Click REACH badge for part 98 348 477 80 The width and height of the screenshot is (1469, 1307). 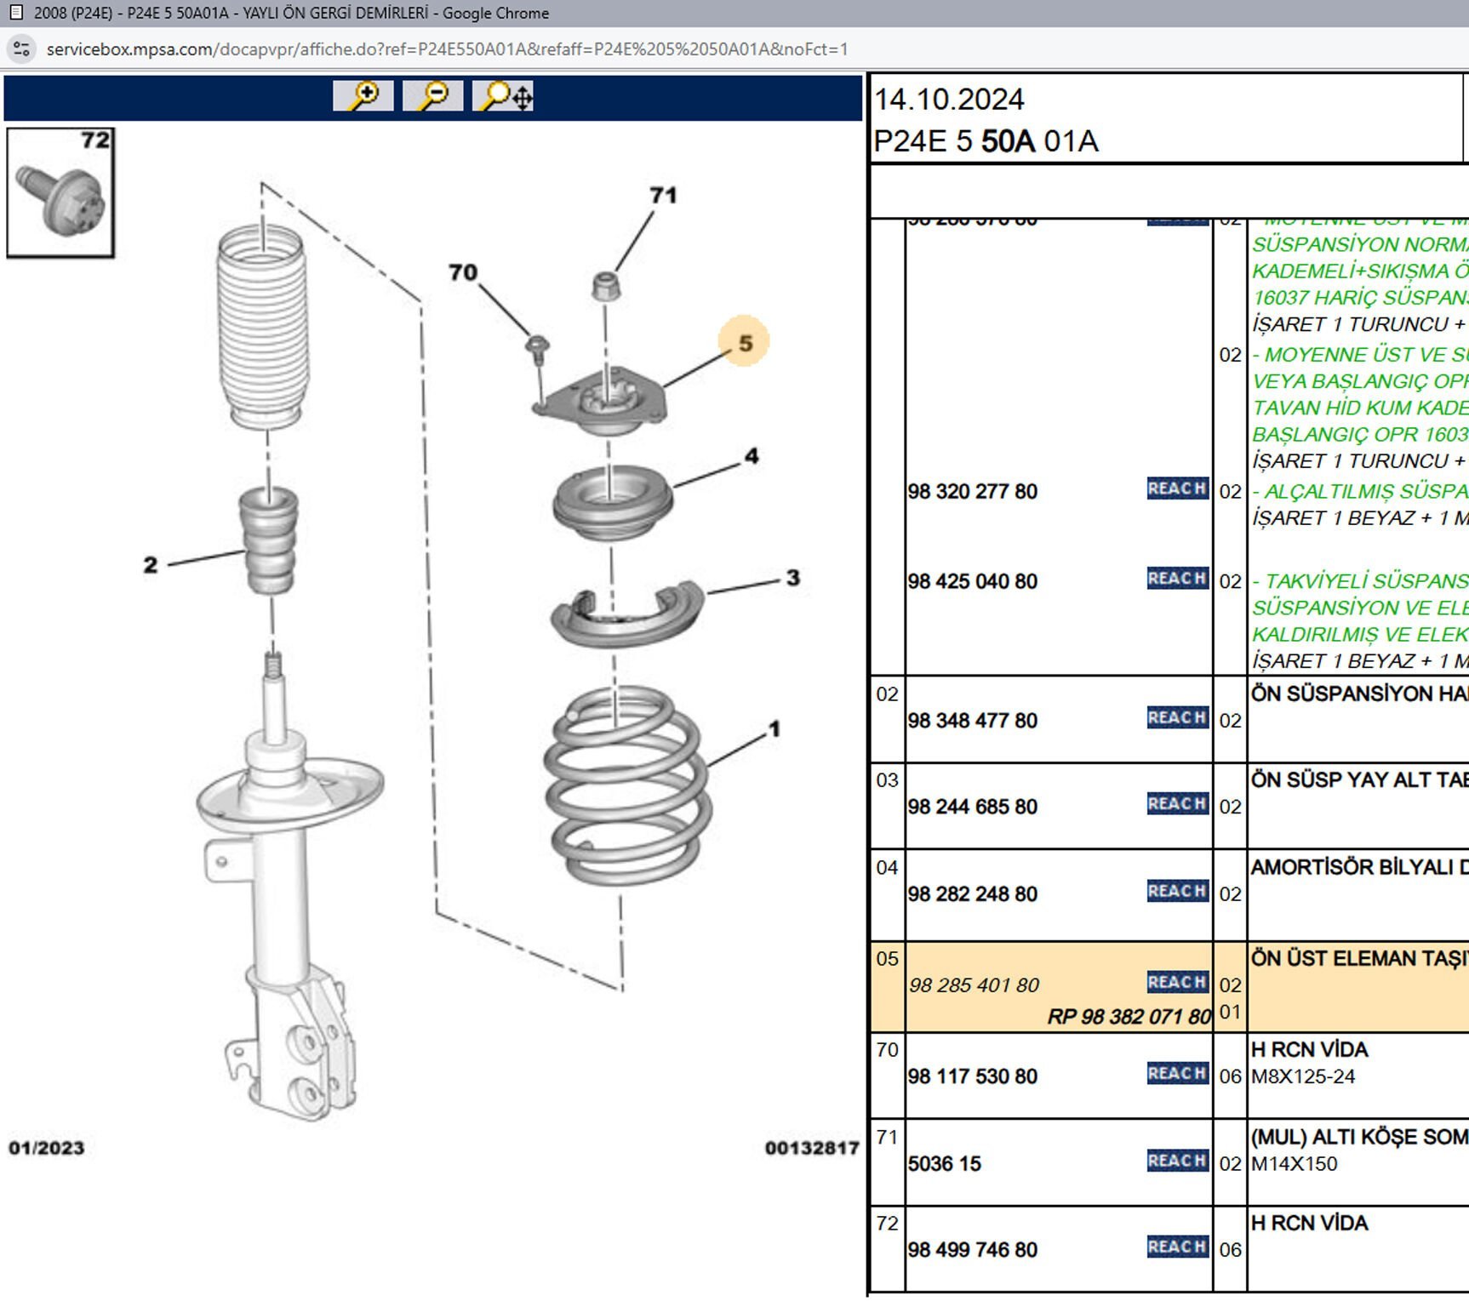click(1177, 718)
